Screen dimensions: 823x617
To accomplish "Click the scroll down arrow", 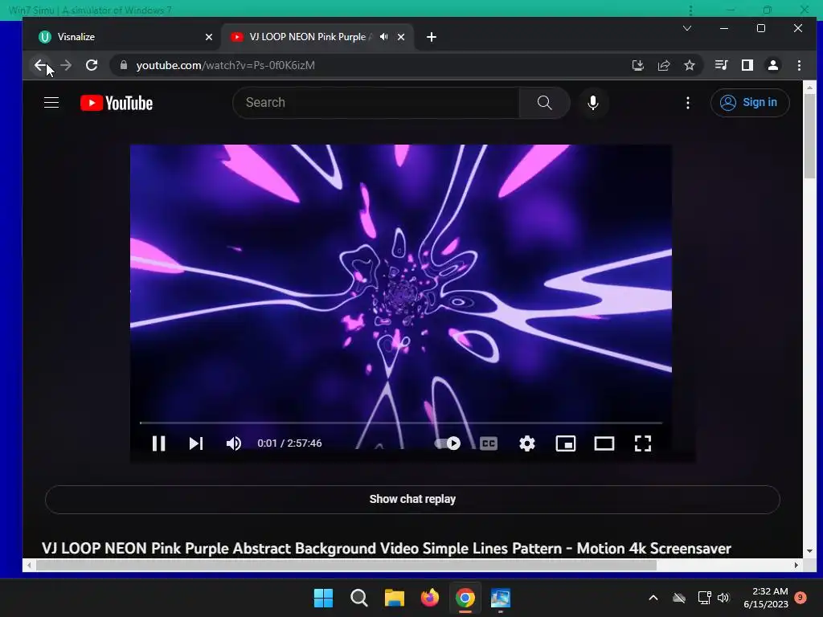I will 809,551.
